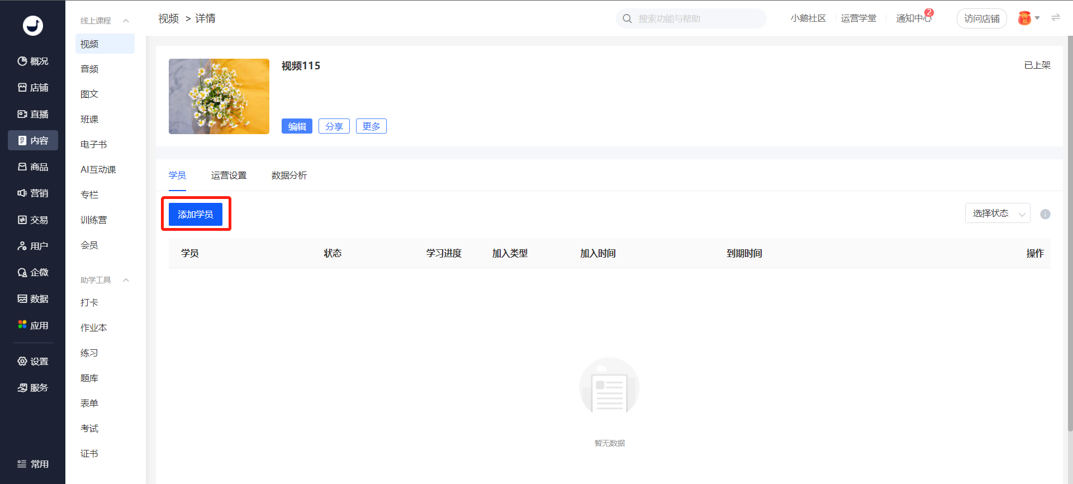
Task: Click the 访问店铺 button
Action: pyautogui.click(x=982, y=18)
